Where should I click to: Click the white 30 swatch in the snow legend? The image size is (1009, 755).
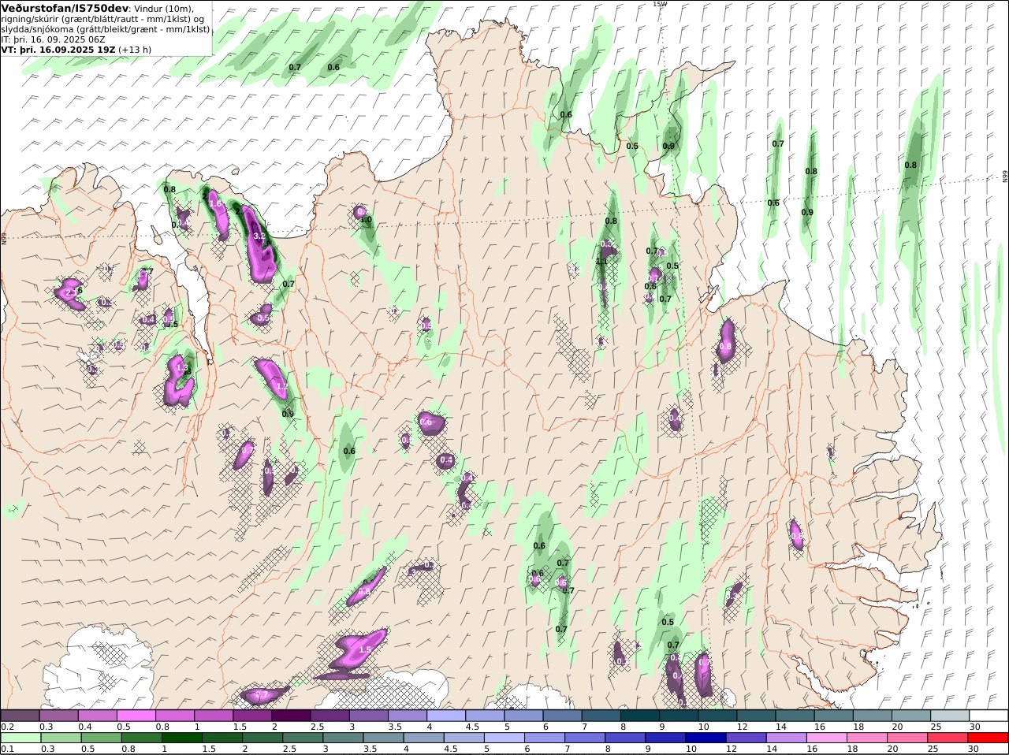[x=989, y=716]
